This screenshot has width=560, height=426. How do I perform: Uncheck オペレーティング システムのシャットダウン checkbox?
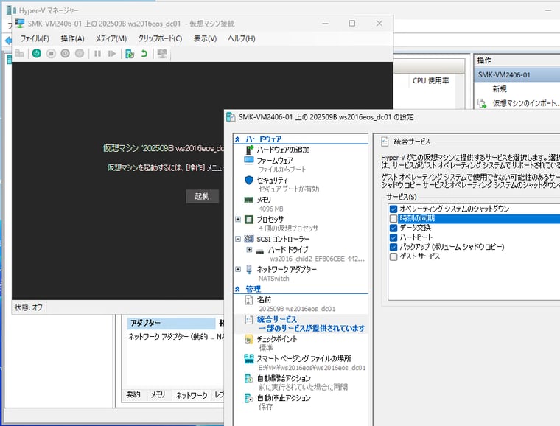(x=393, y=209)
